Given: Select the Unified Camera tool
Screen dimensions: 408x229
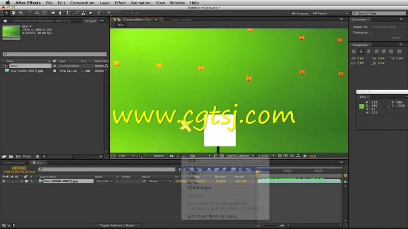Looking at the screenshot, I should click(37, 13).
